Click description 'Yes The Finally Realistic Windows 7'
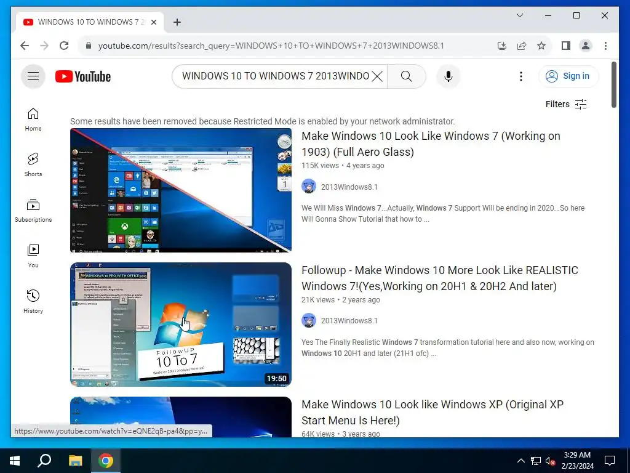Image resolution: width=630 pixels, height=473 pixels. pos(448,348)
